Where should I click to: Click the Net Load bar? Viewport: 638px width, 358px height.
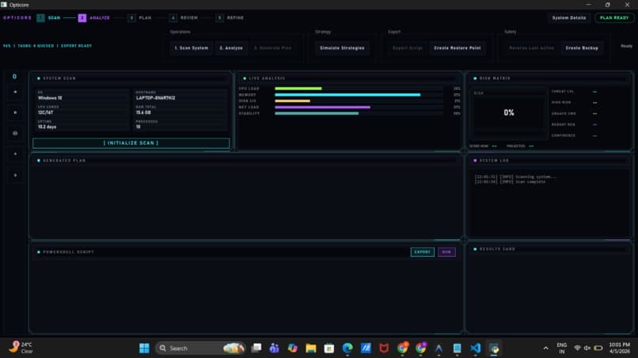[359, 107]
